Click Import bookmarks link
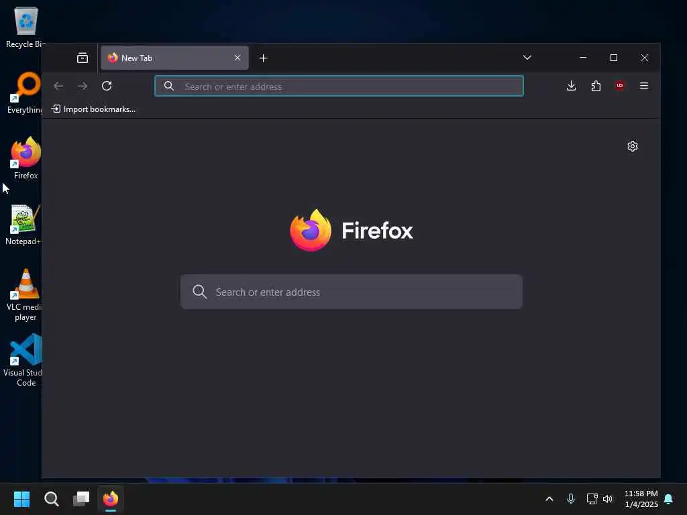Viewport: 687px width, 515px height. click(x=93, y=109)
